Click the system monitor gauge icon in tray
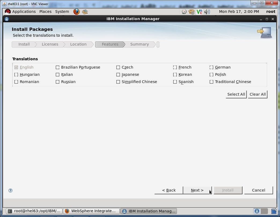Viewport: 280px width, 217px height. coord(184,12)
